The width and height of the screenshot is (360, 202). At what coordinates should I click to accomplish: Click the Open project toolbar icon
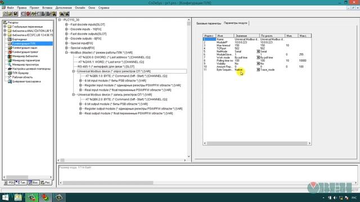tap(10, 14)
